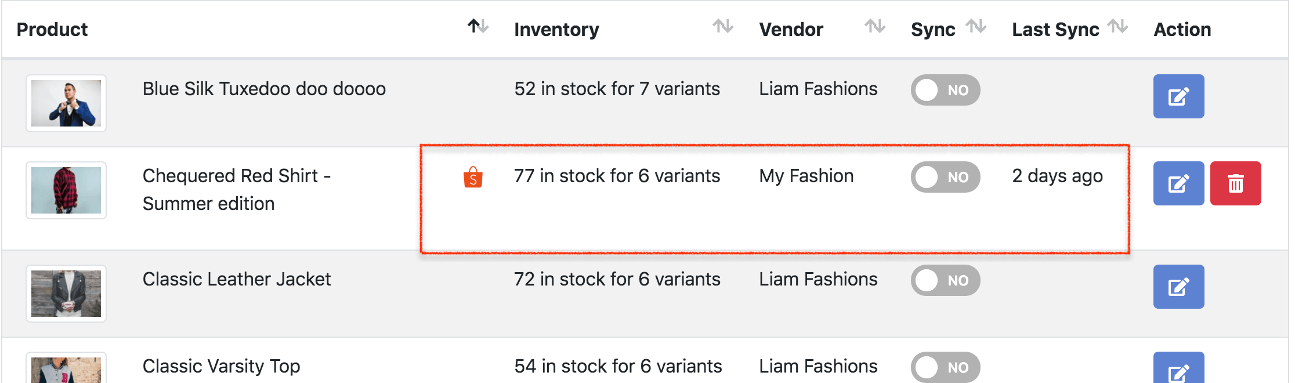Sort by Sync column arrows
The image size is (1295, 383).
click(x=976, y=27)
